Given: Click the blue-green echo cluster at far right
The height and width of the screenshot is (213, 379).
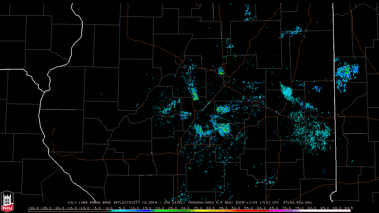Looking at the screenshot, I should (346, 72).
